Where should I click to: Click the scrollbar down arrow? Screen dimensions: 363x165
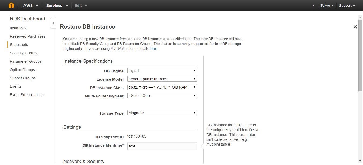[360, 161]
